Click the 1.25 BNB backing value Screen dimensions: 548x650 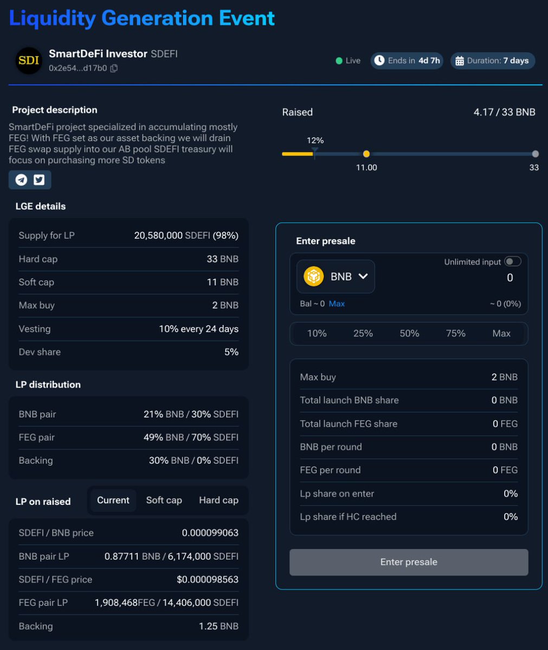click(x=219, y=626)
